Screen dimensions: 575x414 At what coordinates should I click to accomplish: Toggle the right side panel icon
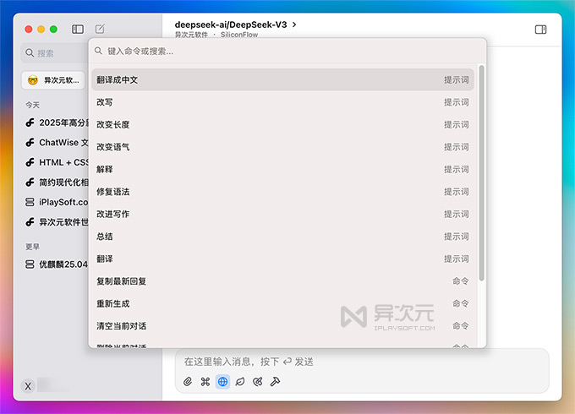(540, 30)
